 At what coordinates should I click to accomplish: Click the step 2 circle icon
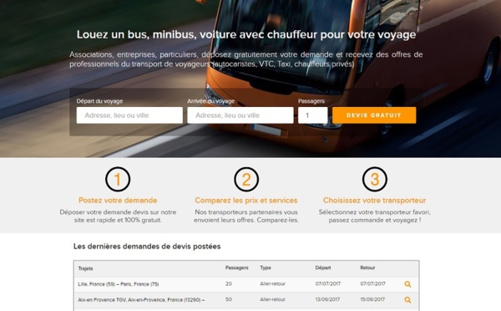tap(246, 179)
